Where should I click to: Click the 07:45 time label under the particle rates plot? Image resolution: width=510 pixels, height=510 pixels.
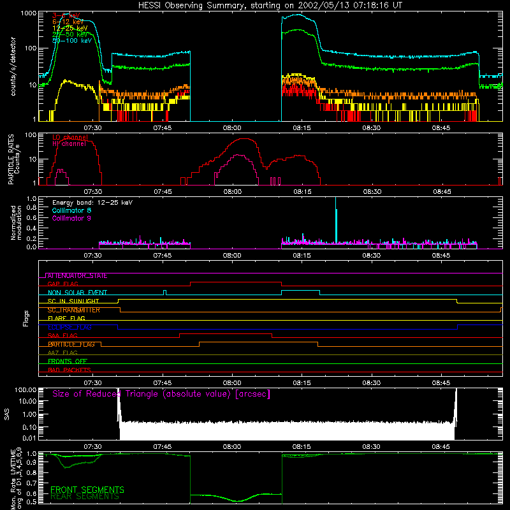pyautogui.click(x=163, y=192)
